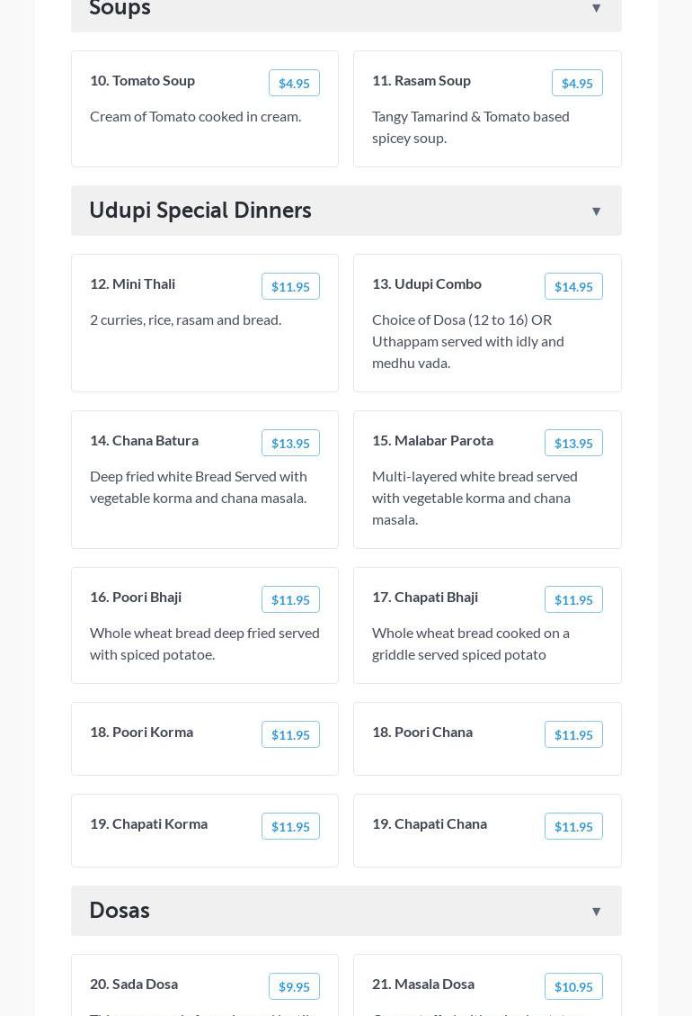Click the Chapati Korma price tag
692x1016 pixels.
[290, 826]
